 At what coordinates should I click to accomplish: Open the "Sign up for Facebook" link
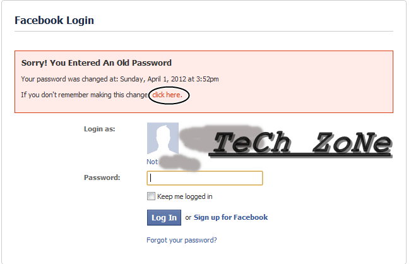coord(230,217)
